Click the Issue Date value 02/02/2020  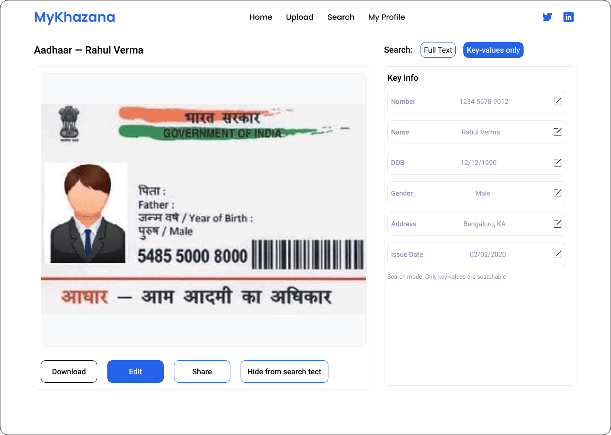click(488, 254)
